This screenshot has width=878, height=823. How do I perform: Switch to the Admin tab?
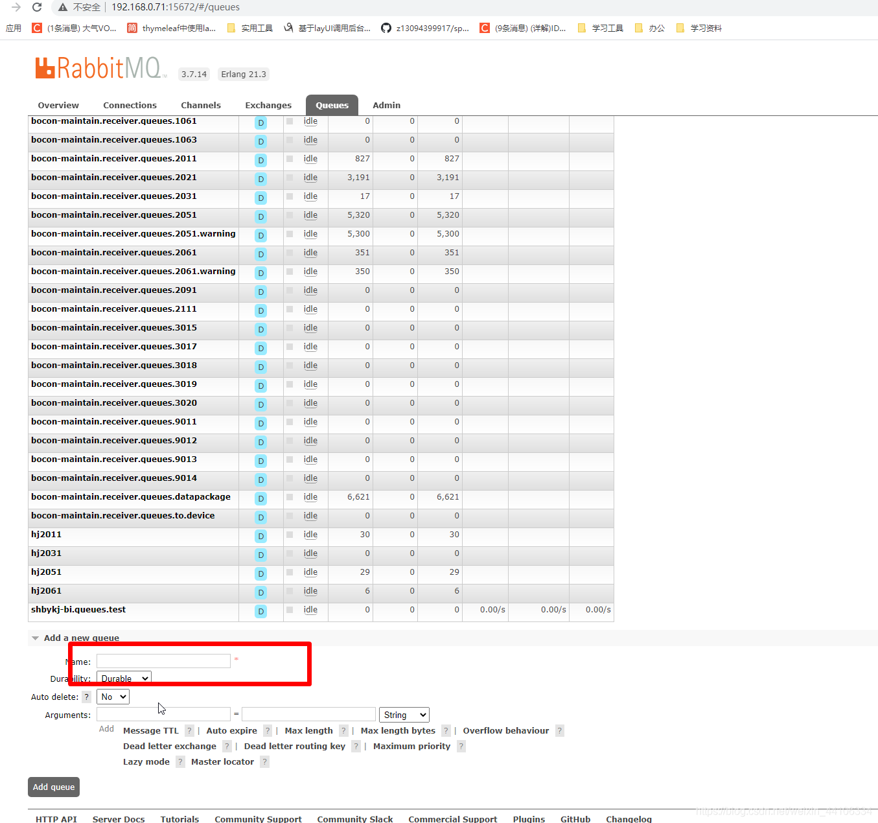tap(386, 106)
